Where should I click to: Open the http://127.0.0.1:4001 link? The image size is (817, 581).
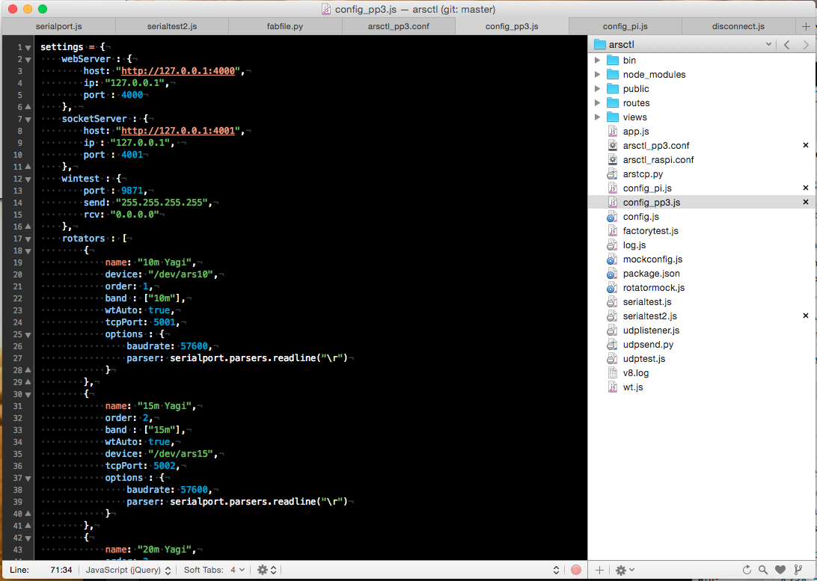click(x=177, y=131)
